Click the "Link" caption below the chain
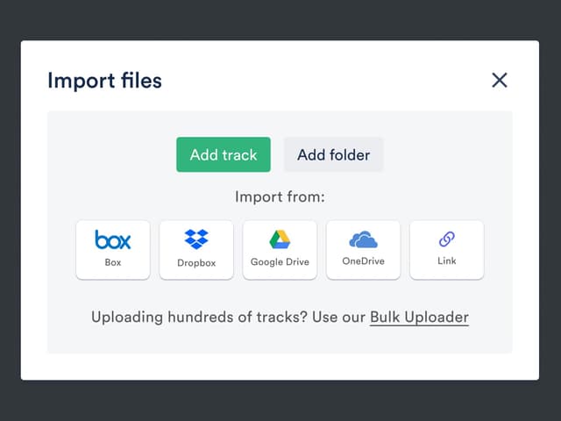This screenshot has height=421, width=561. click(x=447, y=261)
